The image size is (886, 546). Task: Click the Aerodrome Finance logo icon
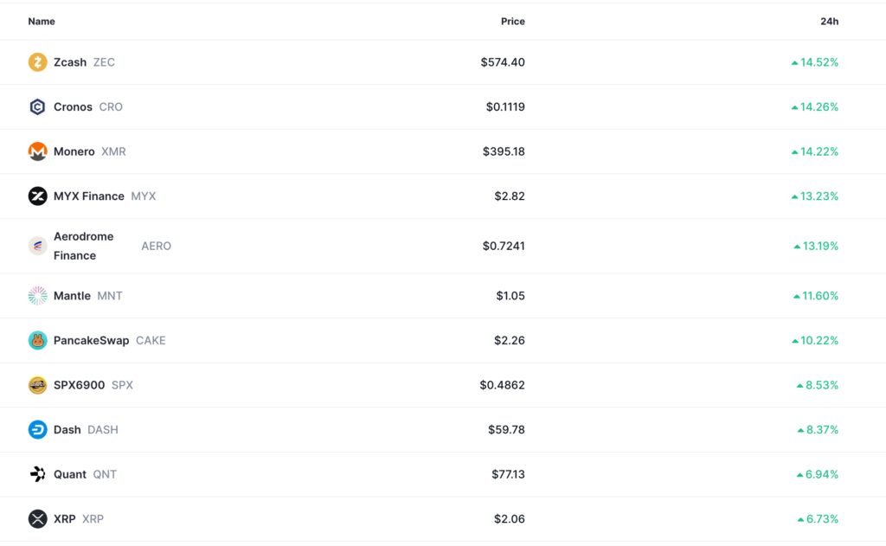click(x=37, y=246)
